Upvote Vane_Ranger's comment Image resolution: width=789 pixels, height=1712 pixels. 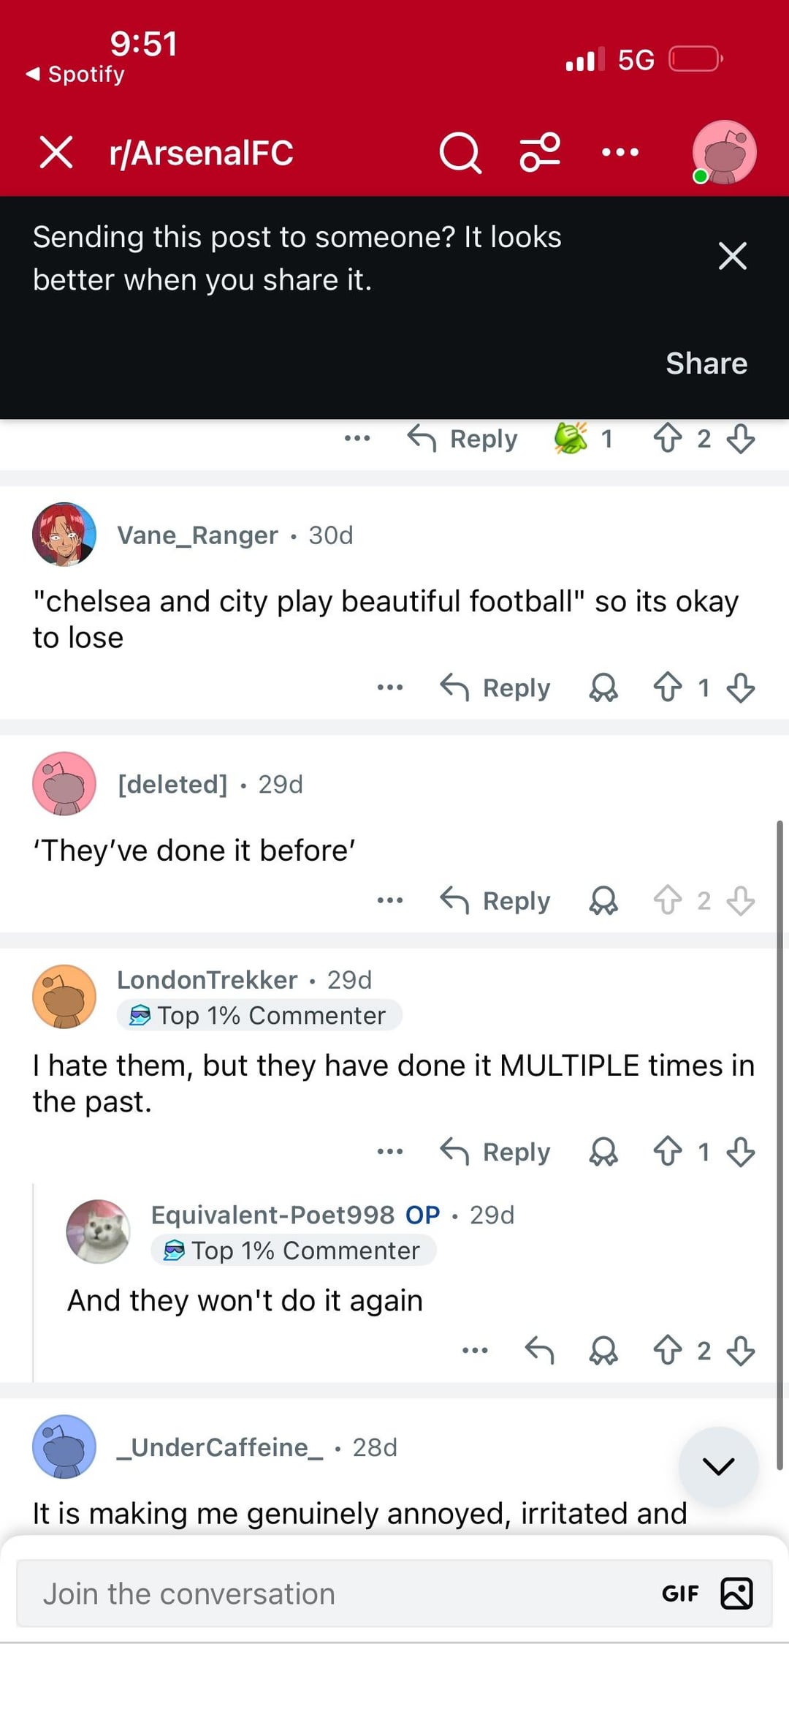click(x=667, y=687)
